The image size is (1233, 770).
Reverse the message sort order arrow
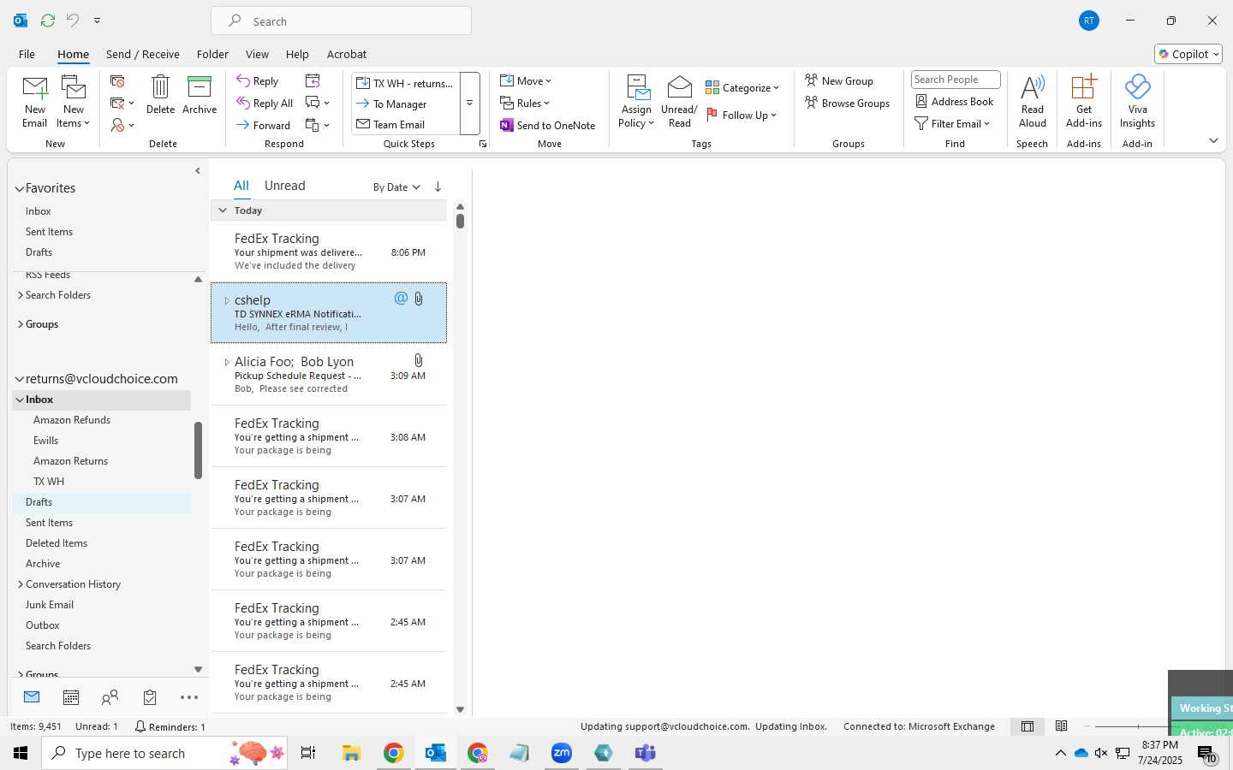point(438,187)
